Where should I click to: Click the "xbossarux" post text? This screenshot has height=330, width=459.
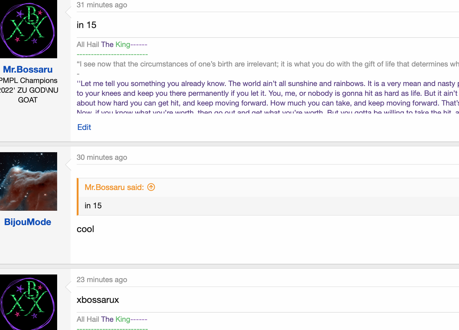98,300
